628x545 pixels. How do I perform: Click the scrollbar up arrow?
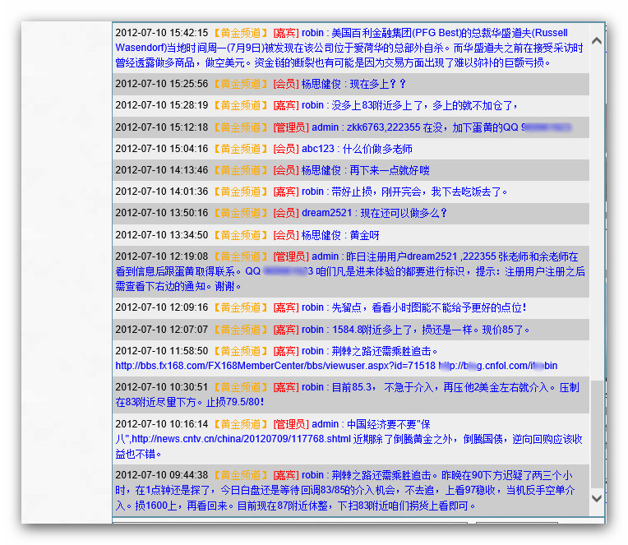597,39
